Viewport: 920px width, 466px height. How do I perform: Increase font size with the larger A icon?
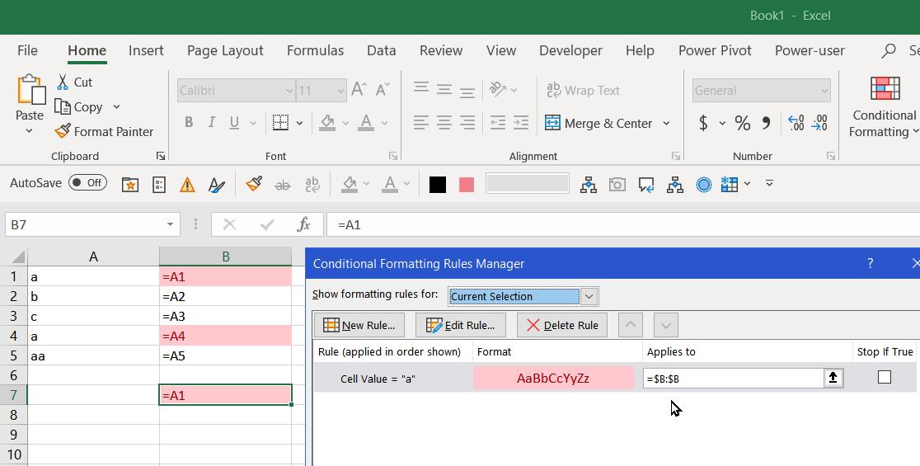[359, 90]
